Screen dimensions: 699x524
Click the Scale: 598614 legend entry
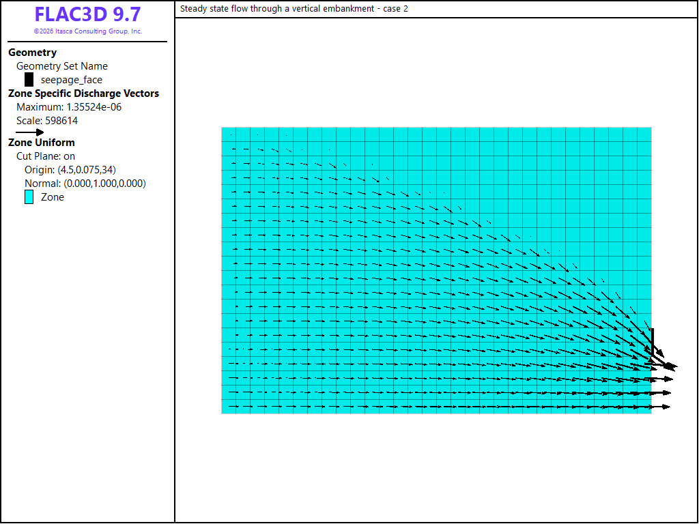[x=47, y=121]
